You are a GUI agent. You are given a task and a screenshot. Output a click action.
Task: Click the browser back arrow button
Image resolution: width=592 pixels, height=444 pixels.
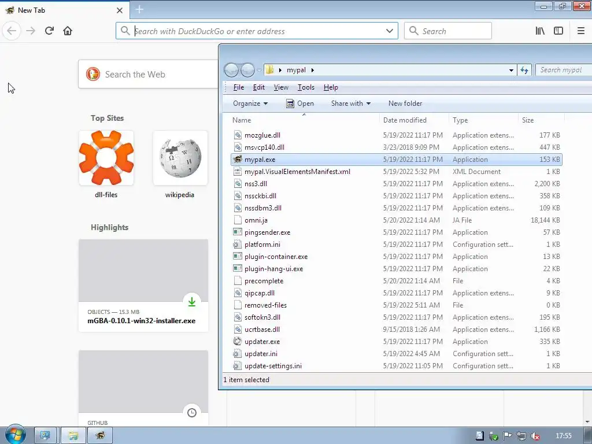coord(12,31)
